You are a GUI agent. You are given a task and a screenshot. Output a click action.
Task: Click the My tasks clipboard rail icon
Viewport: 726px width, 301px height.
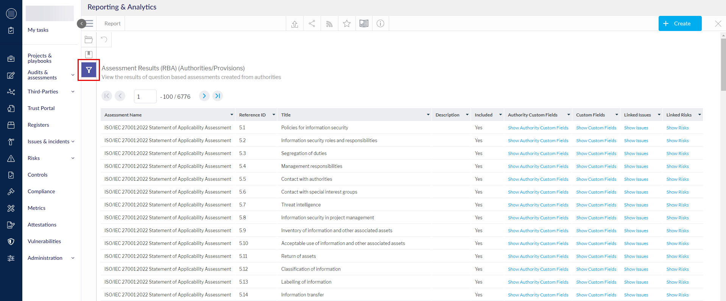point(11,30)
